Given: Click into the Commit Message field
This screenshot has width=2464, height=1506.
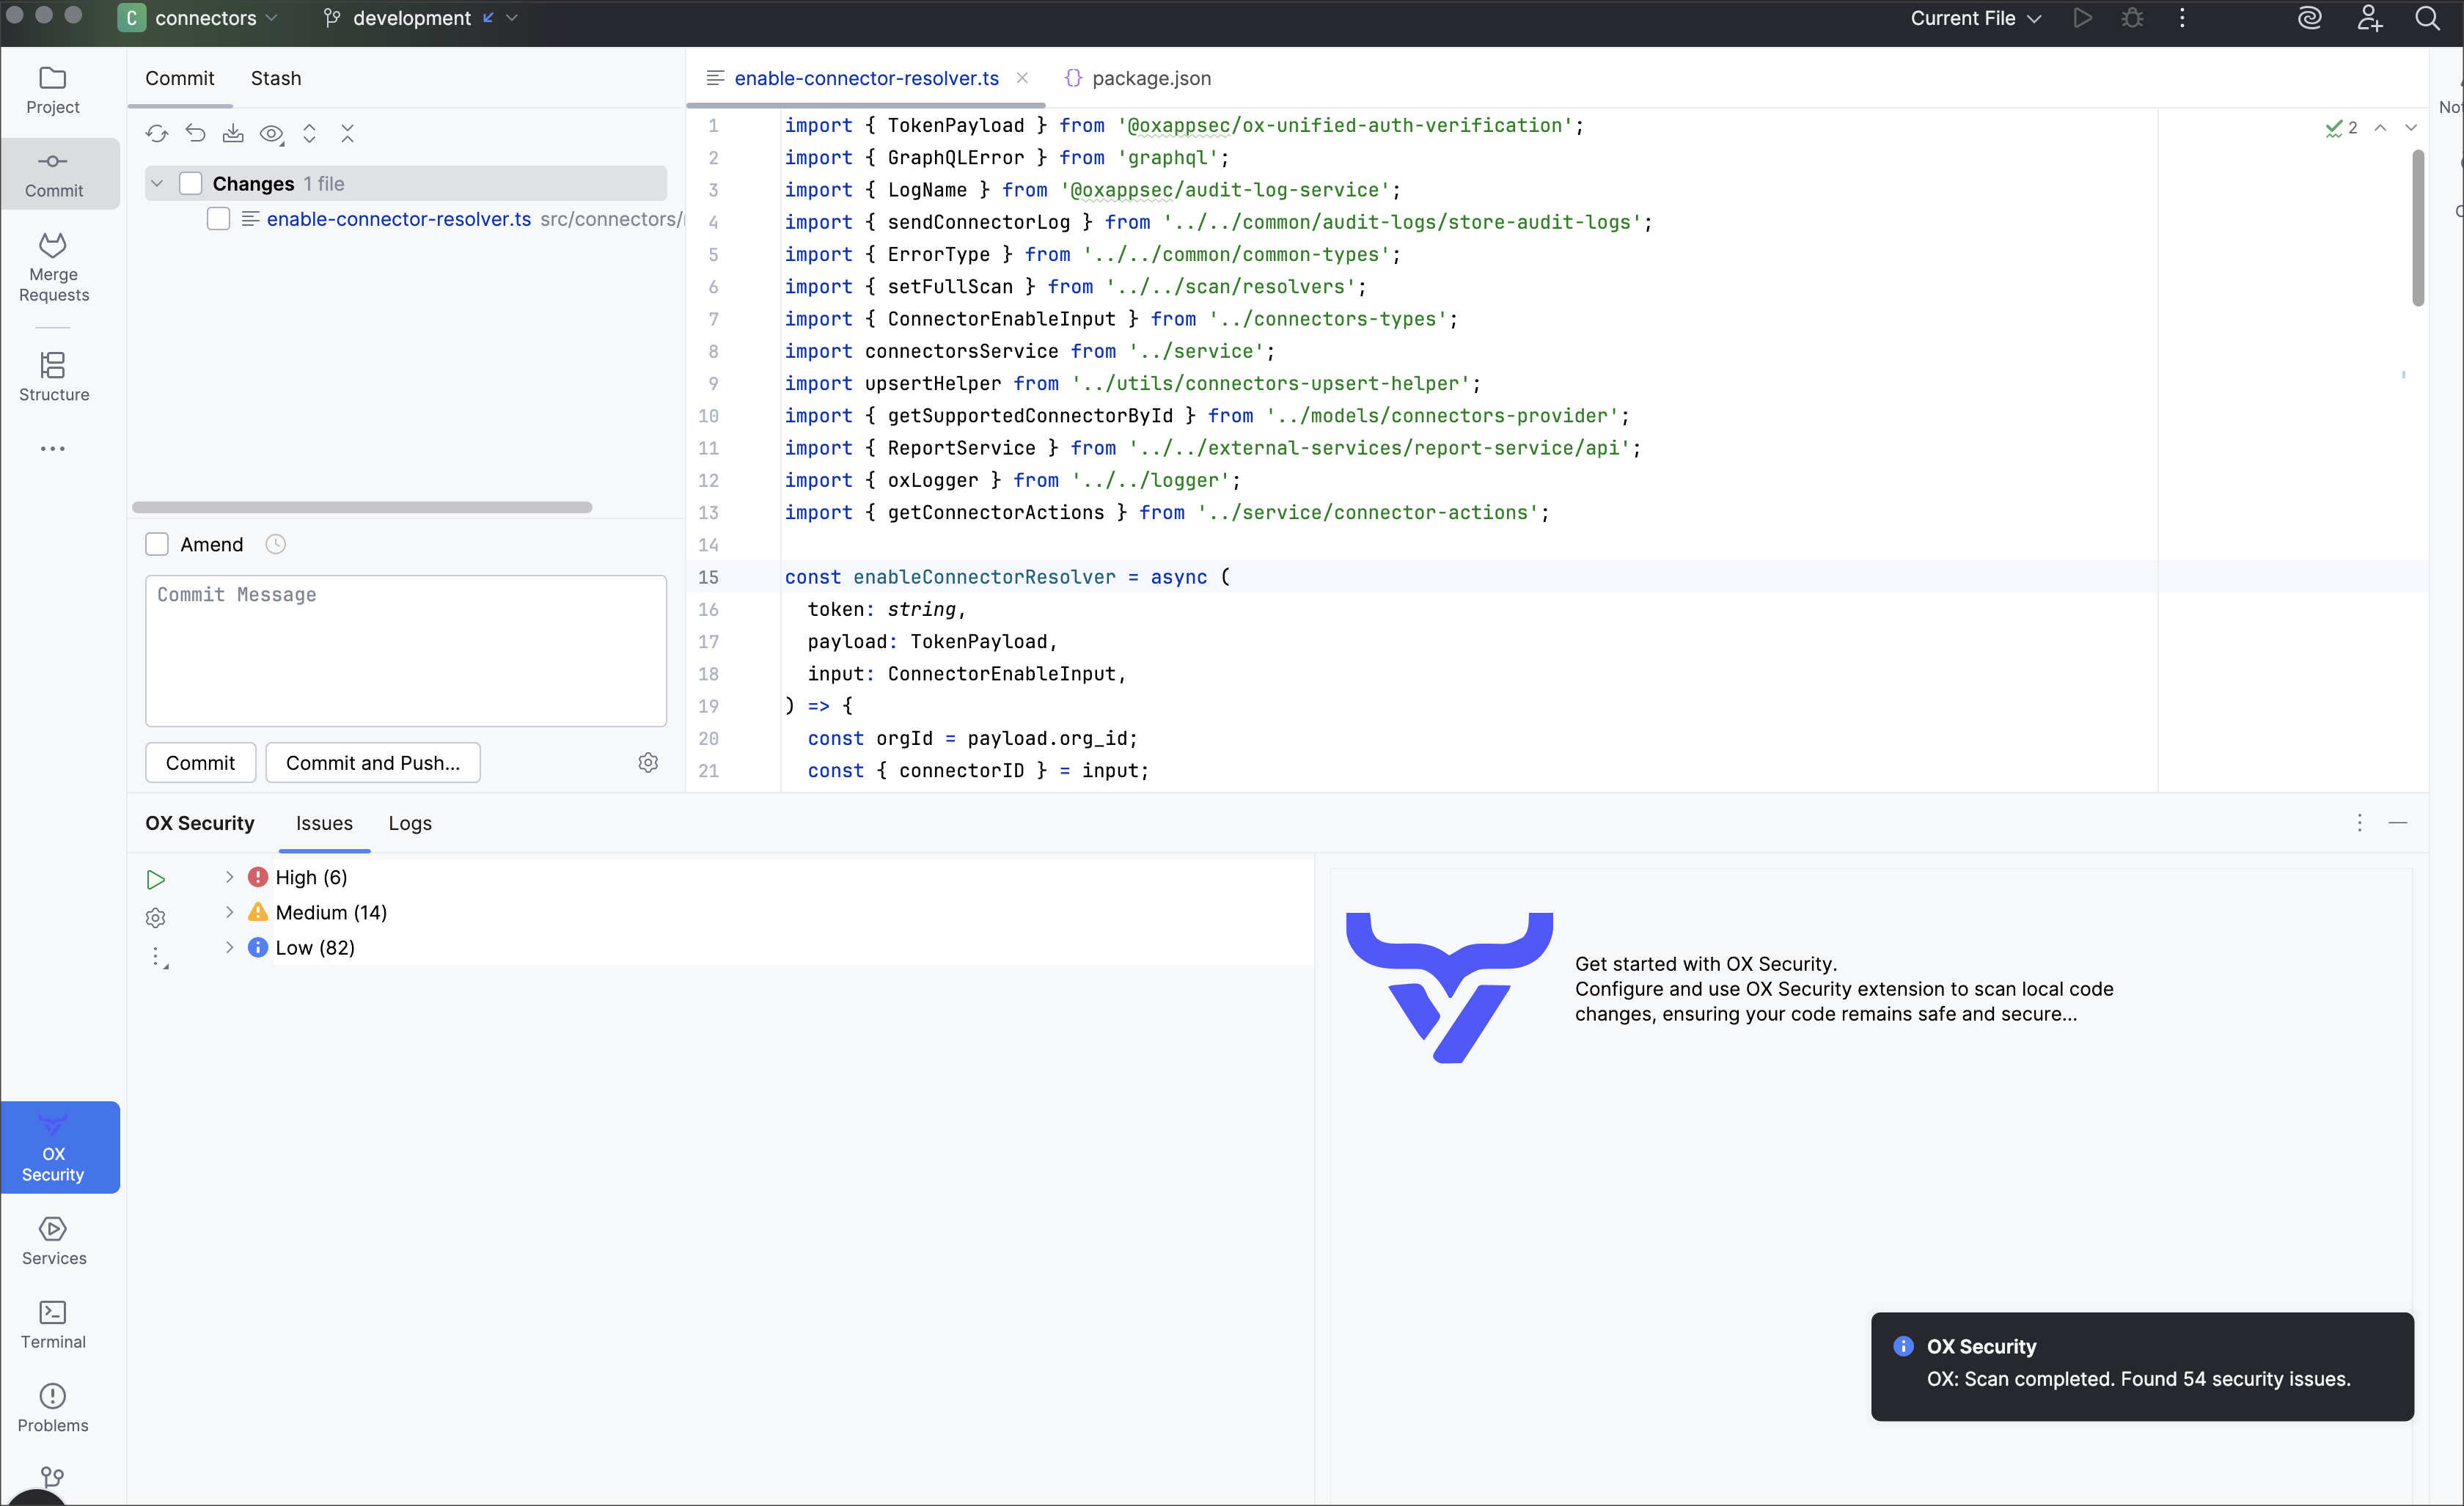Looking at the screenshot, I should tap(405, 650).
